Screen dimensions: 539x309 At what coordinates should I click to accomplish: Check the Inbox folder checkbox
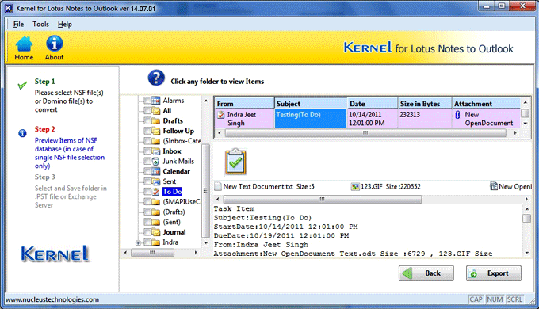coord(147,151)
